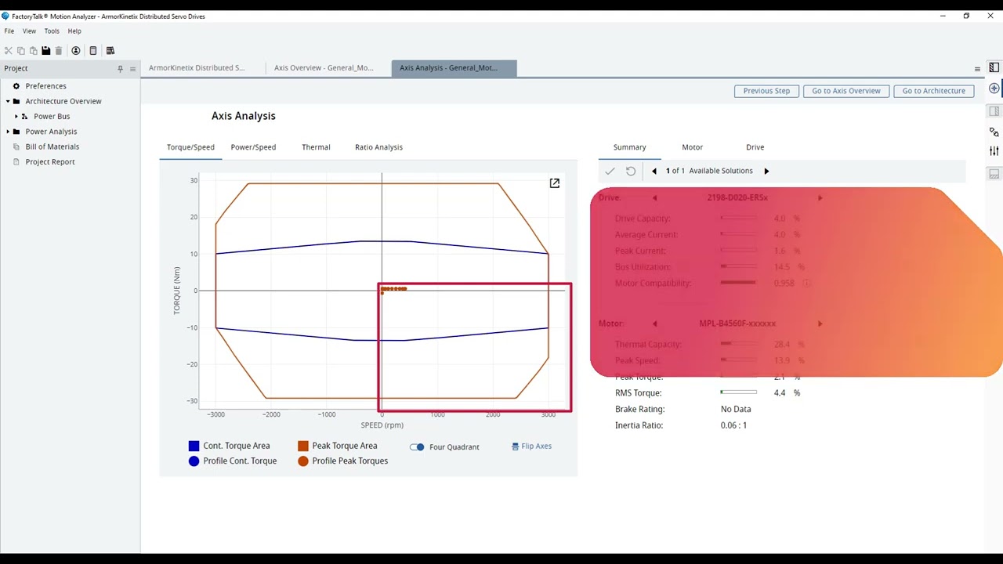Expand the Power Bus tree node
Screen dimensions: 1003x564
click(16, 116)
